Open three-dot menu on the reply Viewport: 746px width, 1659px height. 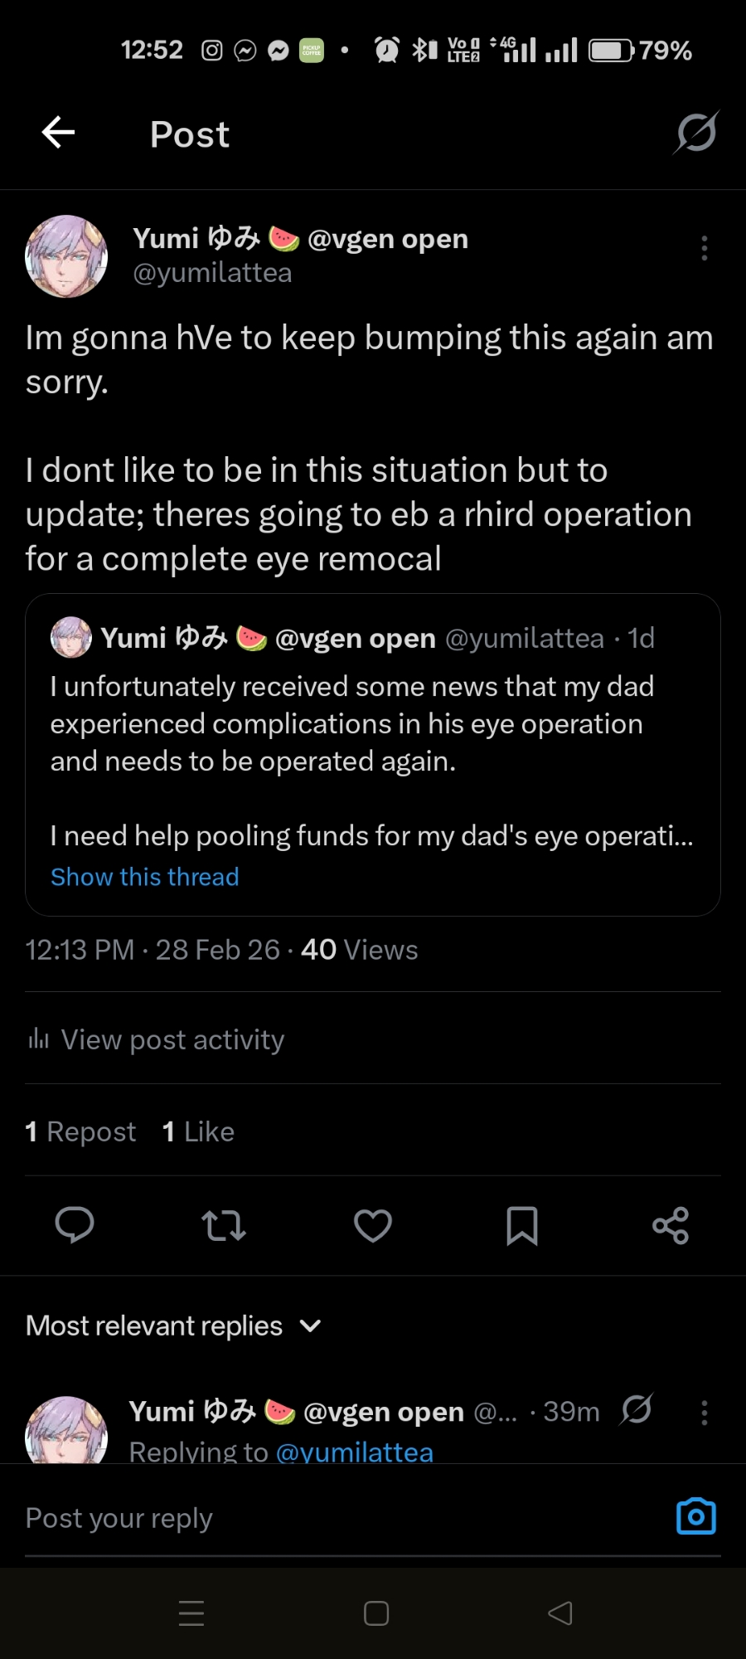pos(705,1413)
